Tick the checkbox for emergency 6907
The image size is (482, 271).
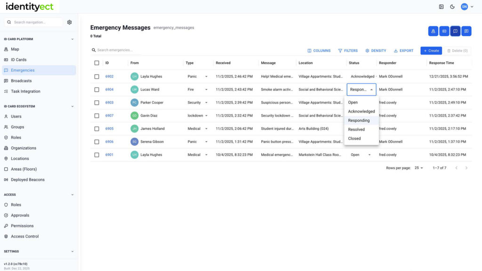tap(97, 116)
